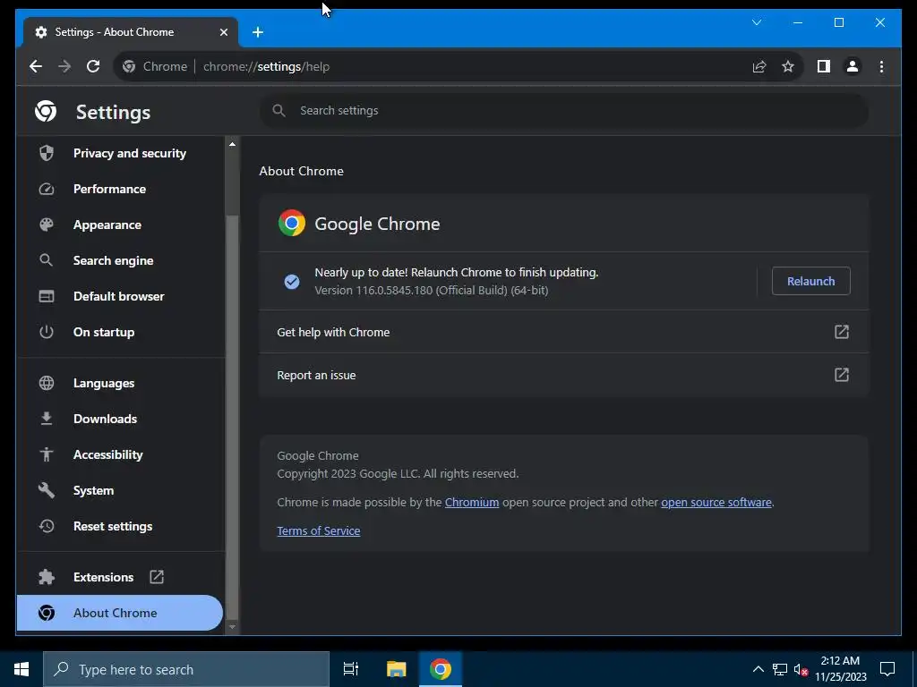This screenshot has height=687, width=917.
Task: Click the sidebar scrollbar up arrow
Action: click(x=232, y=144)
